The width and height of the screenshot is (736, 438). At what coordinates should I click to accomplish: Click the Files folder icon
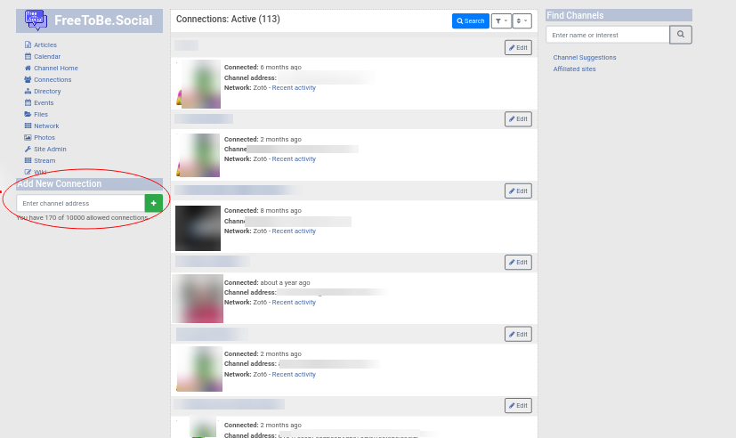click(28, 114)
